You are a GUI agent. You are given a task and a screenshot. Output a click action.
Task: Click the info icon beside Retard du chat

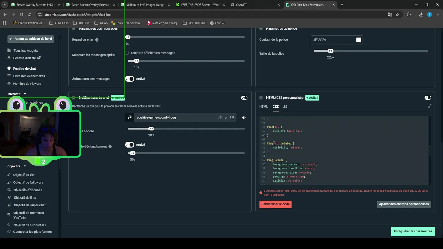tap(97, 40)
